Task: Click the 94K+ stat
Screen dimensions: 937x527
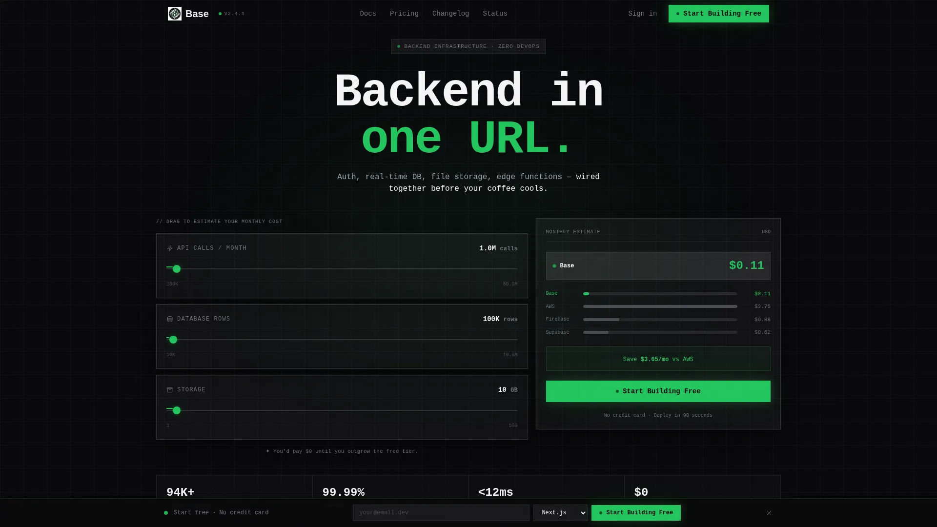Action: pos(181,492)
